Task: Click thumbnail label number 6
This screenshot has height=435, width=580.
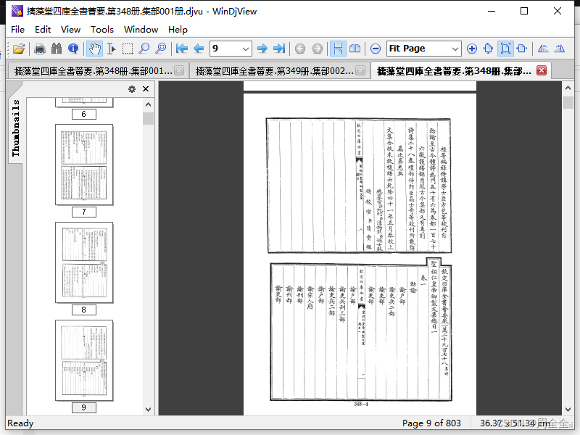Action: click(x=84, y=115)
